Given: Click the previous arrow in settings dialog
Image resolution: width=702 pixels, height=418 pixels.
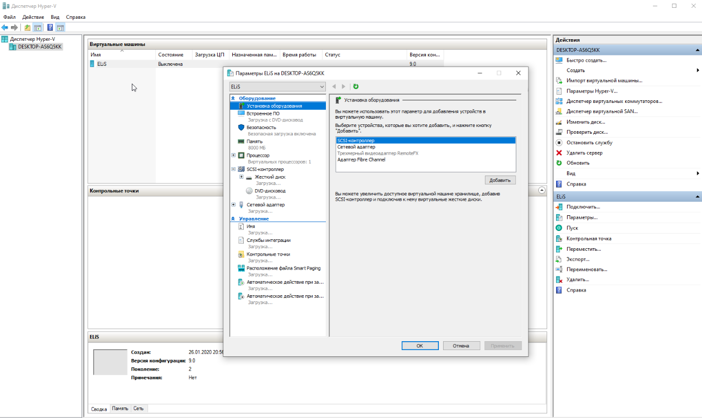Looking at the screenshot, I should pos(334,86).
